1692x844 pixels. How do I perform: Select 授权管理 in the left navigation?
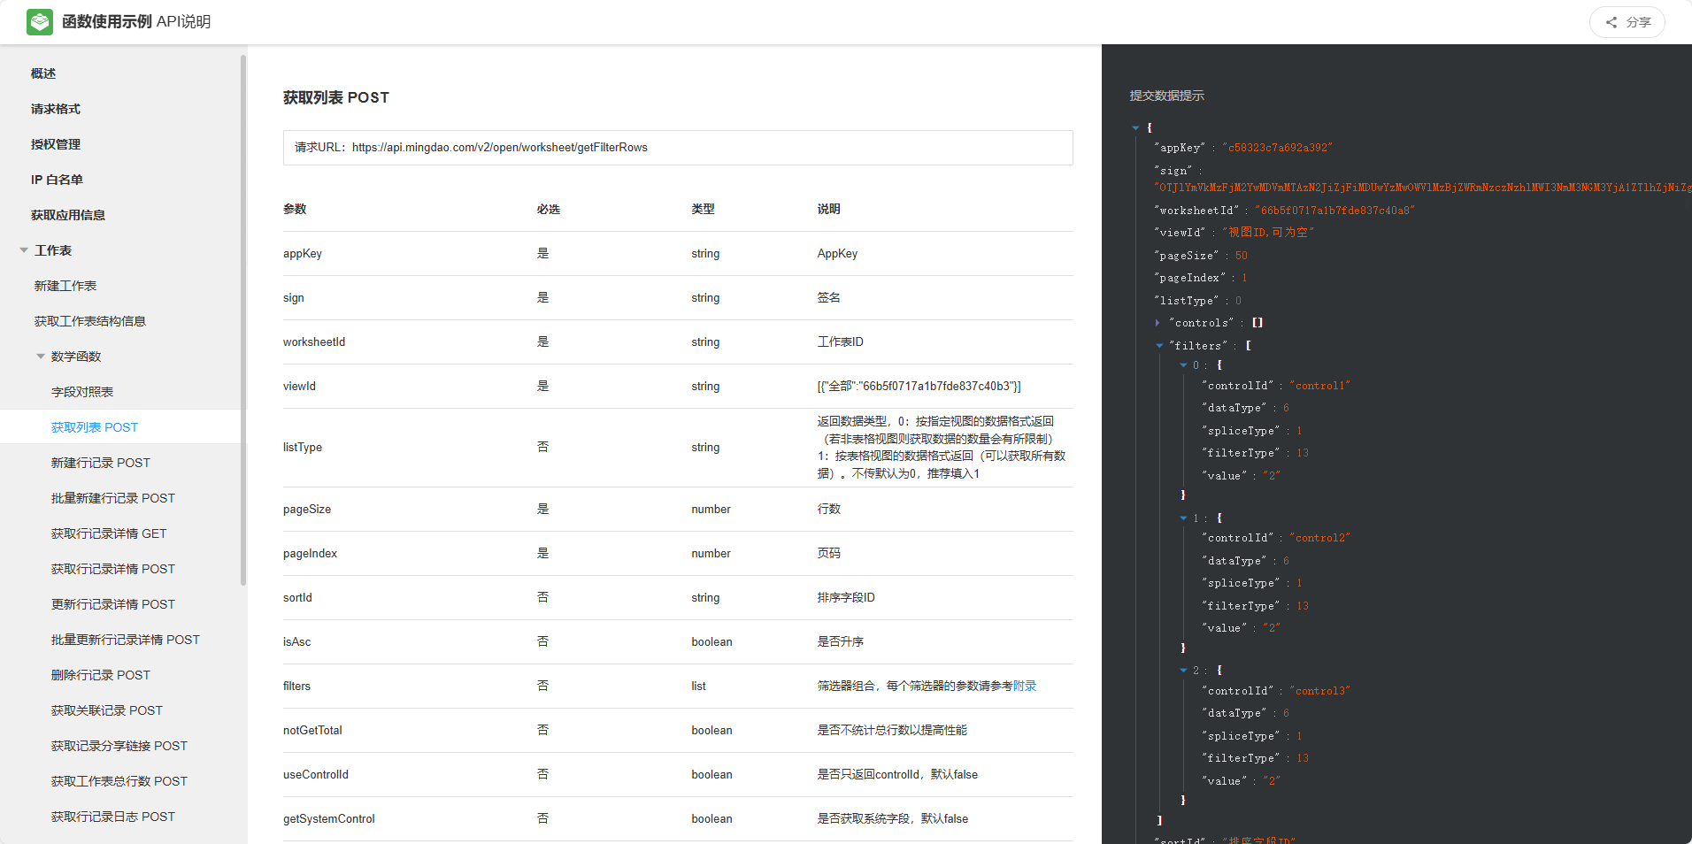(x=55, y=144)
